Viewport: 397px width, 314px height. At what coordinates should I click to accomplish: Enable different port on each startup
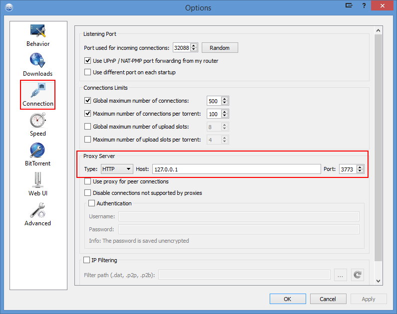pyautogui.click(x=88, y=72)
